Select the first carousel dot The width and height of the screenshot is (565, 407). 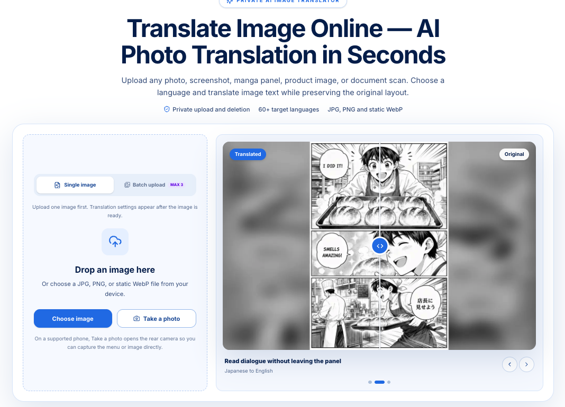click(x=370, y=382)
